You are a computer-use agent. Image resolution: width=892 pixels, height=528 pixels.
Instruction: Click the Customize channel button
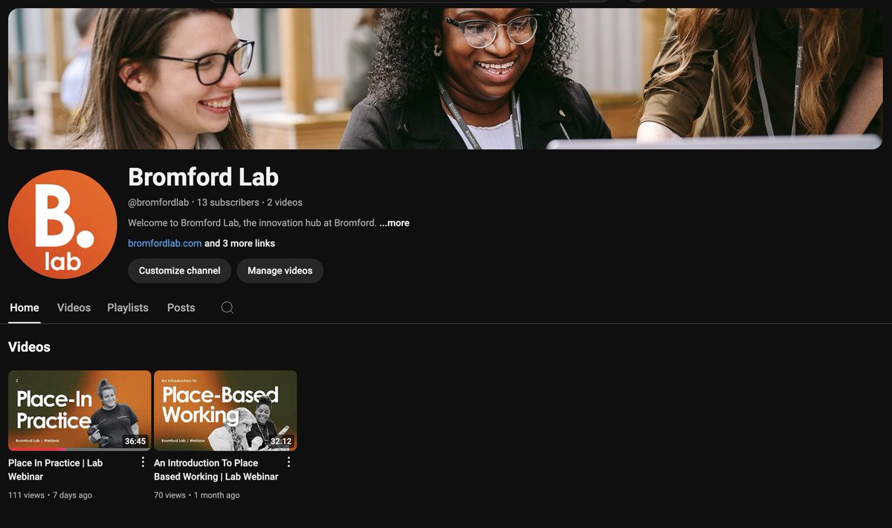(180, 271)
